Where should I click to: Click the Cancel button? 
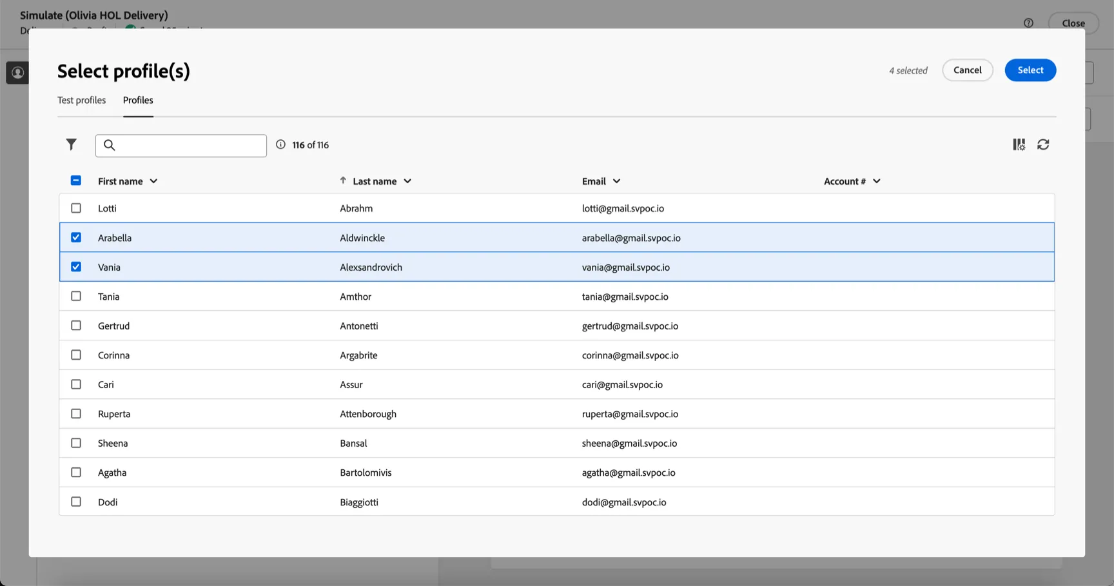968,70
